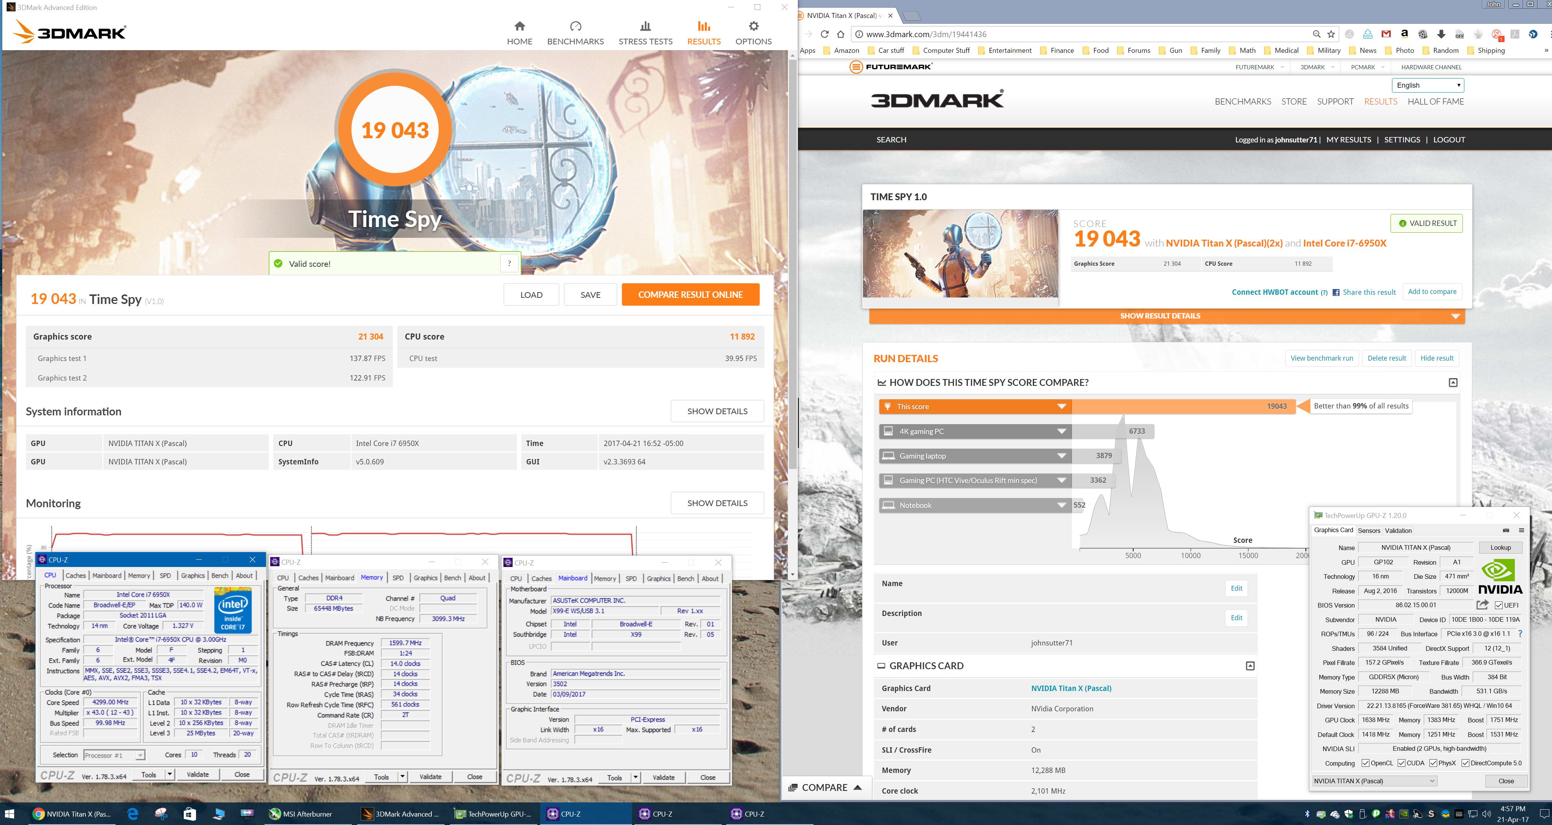Reload the Chrome page
This screenshot has width=1552, height=825.
tap(824, 34)
